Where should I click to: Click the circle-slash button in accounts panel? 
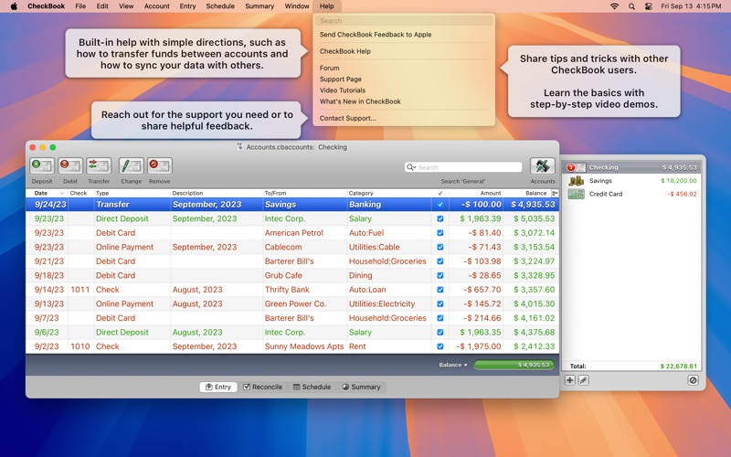pos(693,380)
